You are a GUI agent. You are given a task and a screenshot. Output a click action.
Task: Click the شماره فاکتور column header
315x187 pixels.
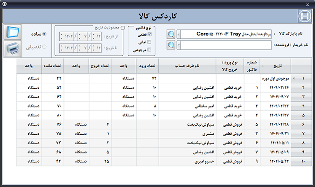pos(252,66)
